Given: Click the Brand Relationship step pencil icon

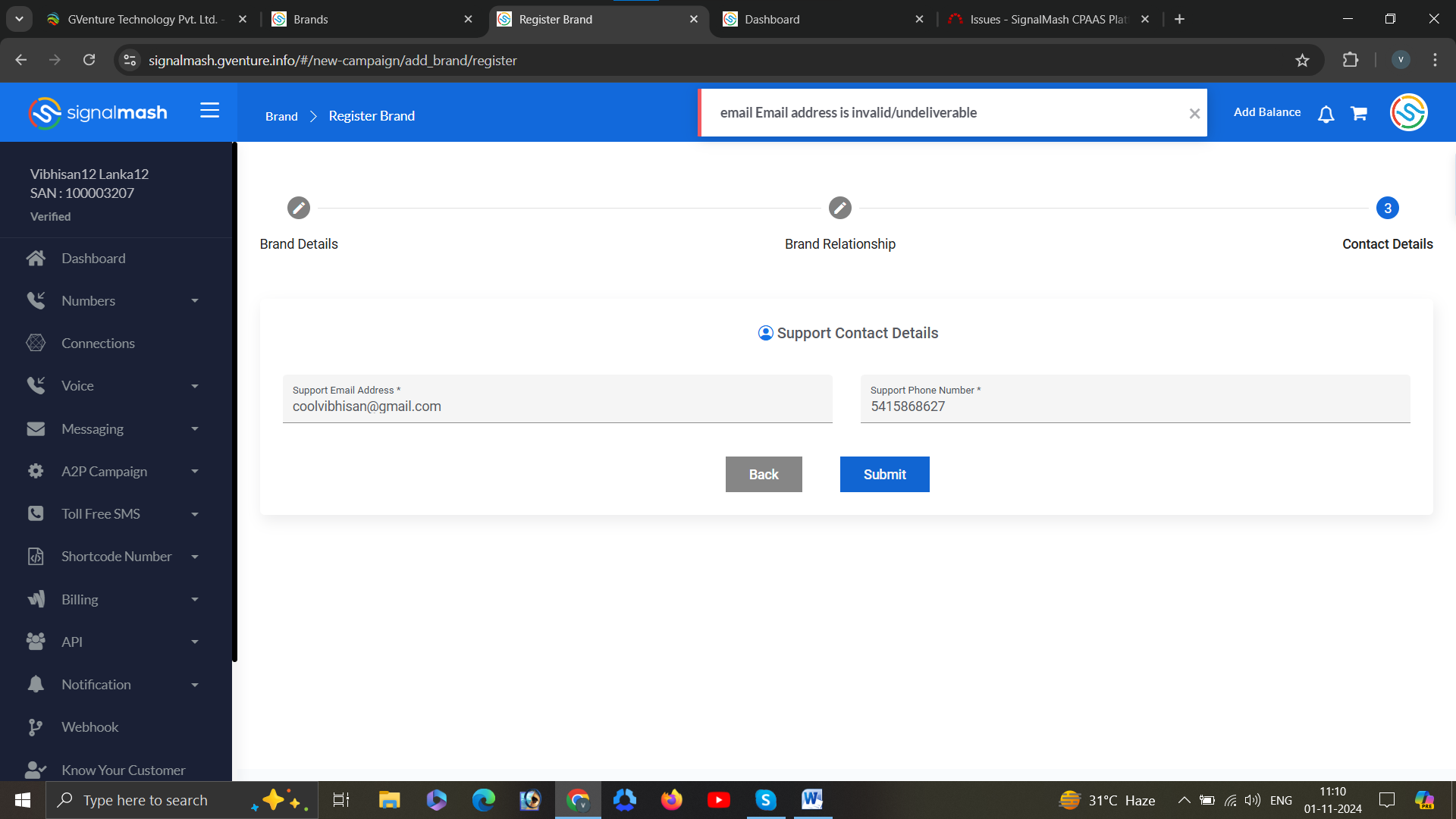Looking at the screenshot, I should (839, 208).
